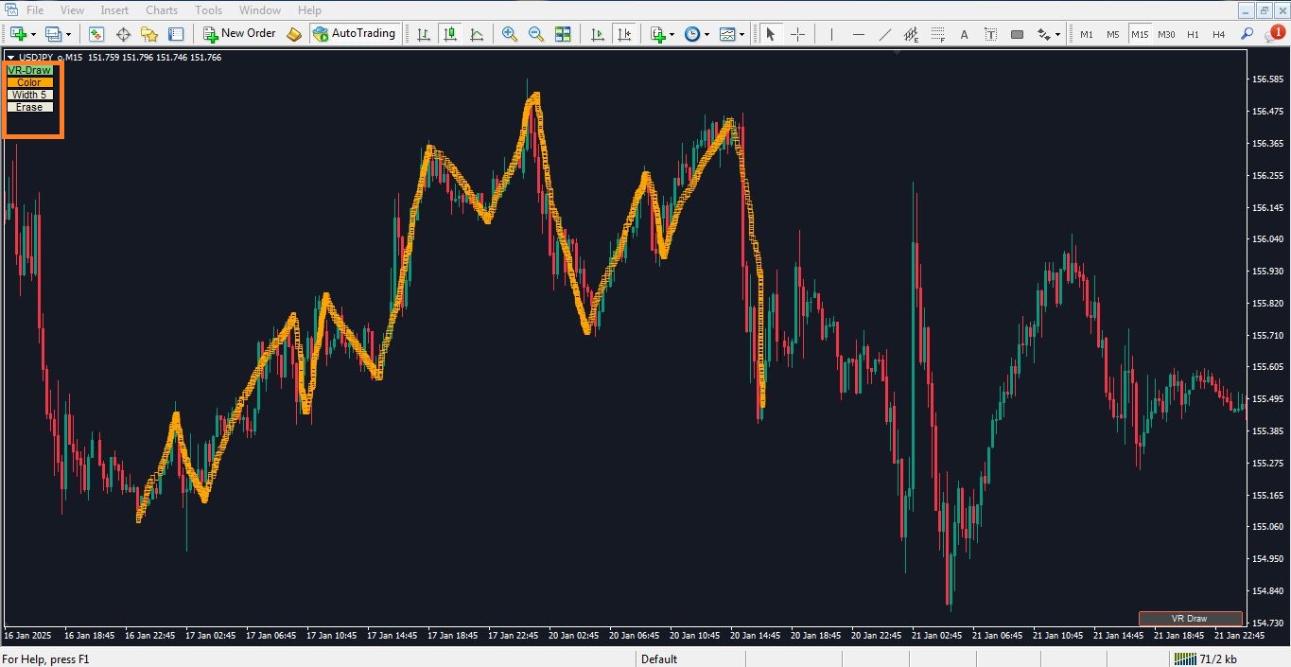Click the active M15 timeframe button
Image resolution: width=1291 pixels, height=667 pixels.
click(1140, 34)
